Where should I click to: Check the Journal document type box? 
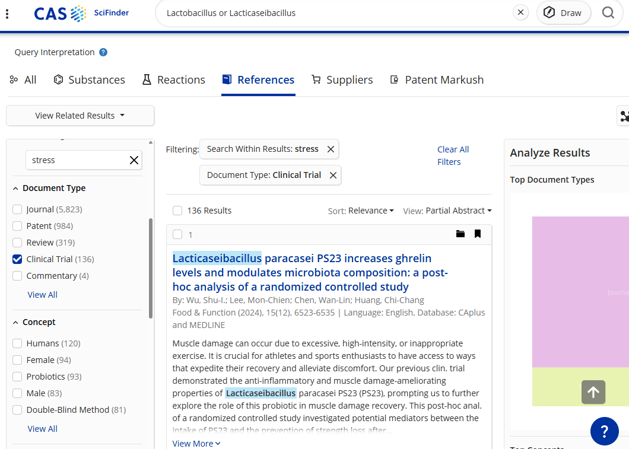click(x=17, y=209)
